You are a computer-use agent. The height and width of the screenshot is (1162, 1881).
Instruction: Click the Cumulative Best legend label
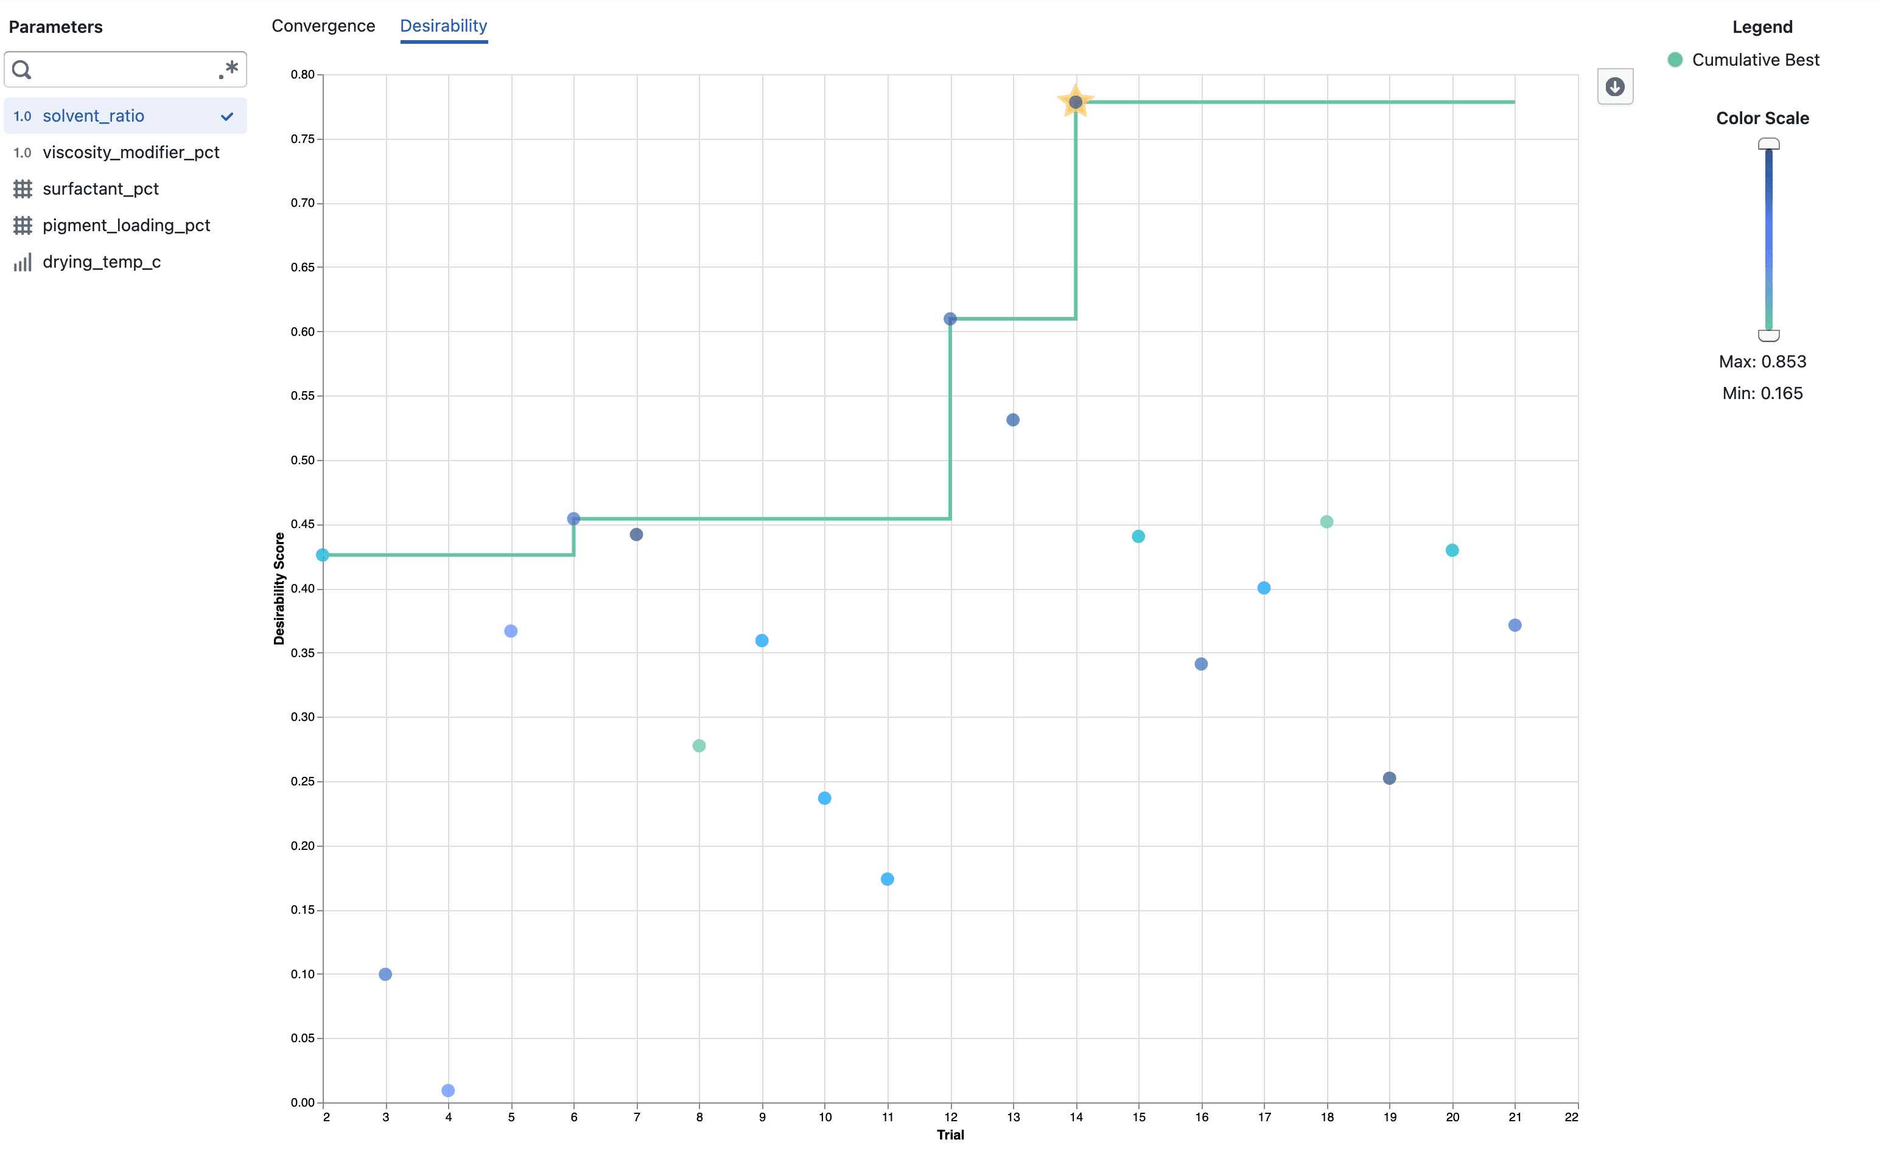1756,60
